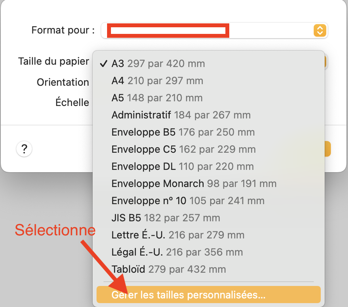Select Enveloppe n° 10 size

coord(188,201)
